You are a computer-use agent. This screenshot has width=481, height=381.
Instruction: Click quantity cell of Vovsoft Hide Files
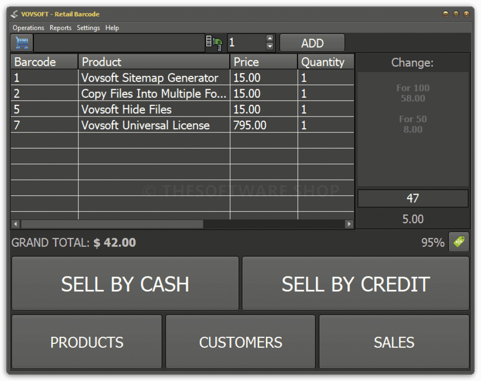point(326,109)
